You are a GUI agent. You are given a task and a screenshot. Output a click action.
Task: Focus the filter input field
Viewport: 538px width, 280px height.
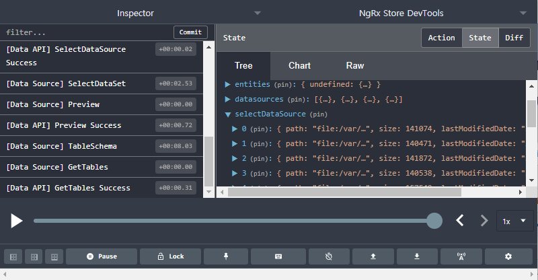coord(87,32)
